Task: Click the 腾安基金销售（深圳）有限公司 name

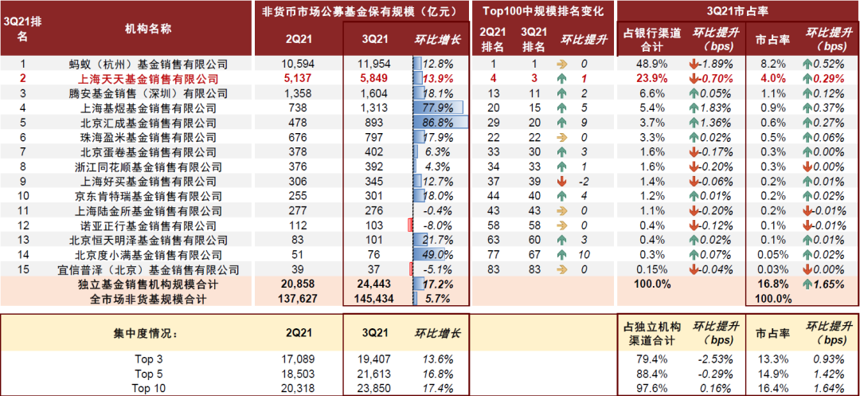Action: (x=149, y=93)
